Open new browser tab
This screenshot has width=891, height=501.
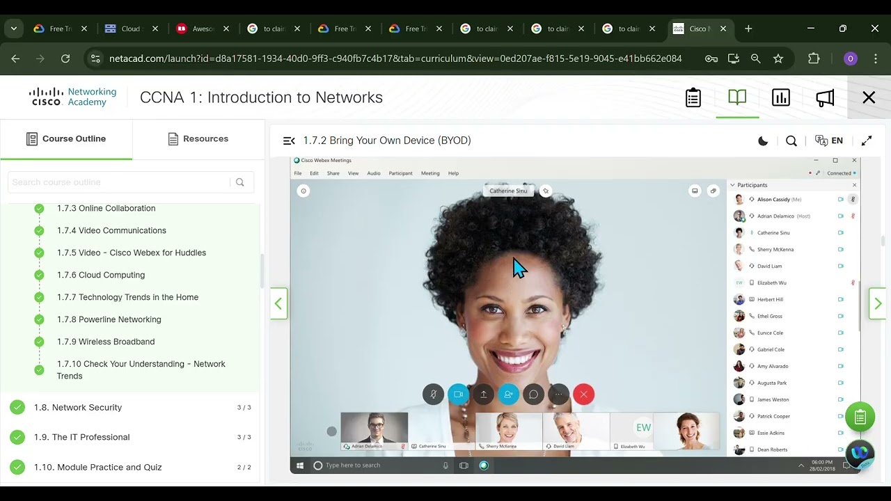(748, 29)
